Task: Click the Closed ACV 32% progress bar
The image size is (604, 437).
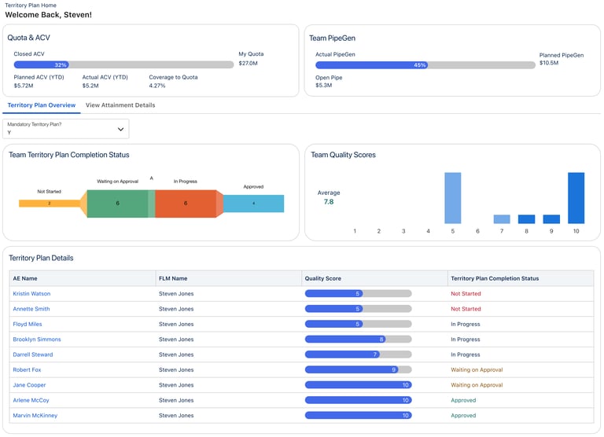Action: [123, 64]
